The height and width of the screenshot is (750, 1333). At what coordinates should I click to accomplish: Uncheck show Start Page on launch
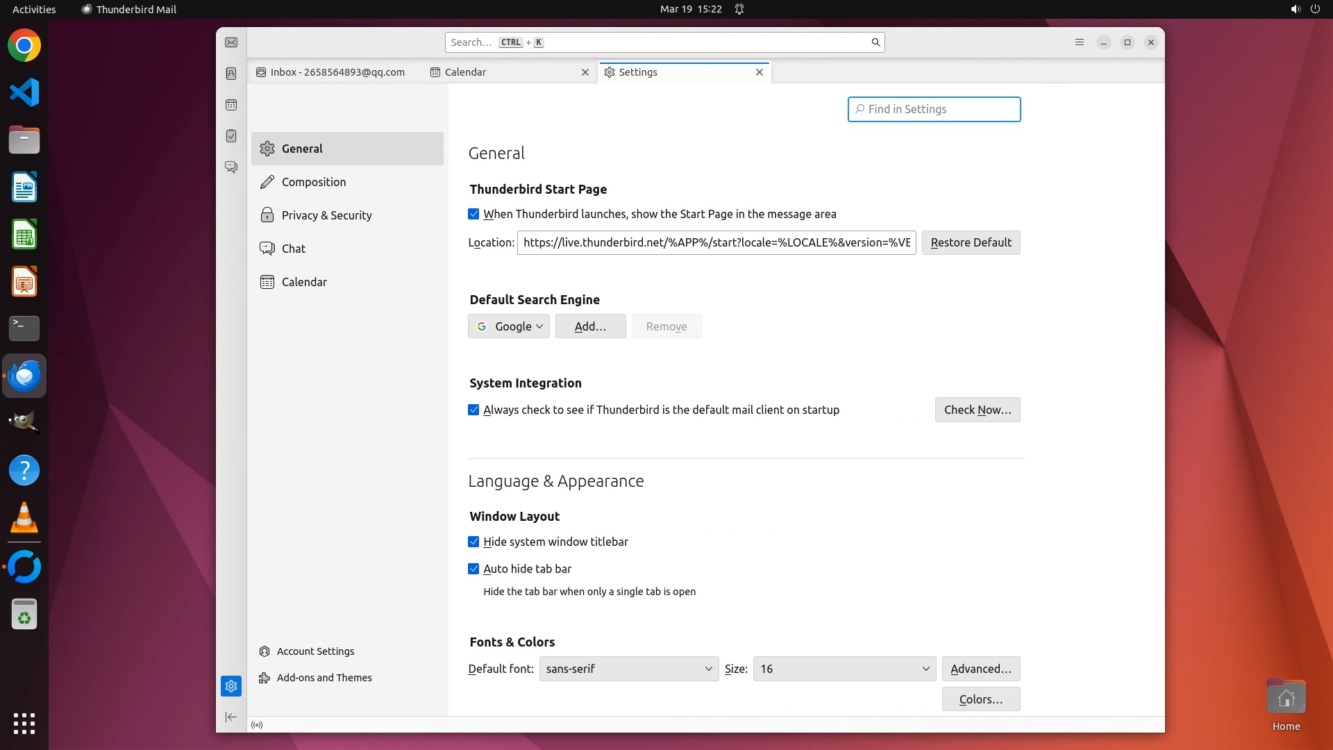473,214
